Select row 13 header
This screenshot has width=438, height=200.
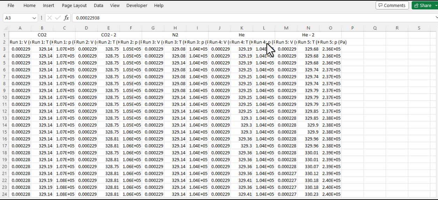click(x=5, y=118)
